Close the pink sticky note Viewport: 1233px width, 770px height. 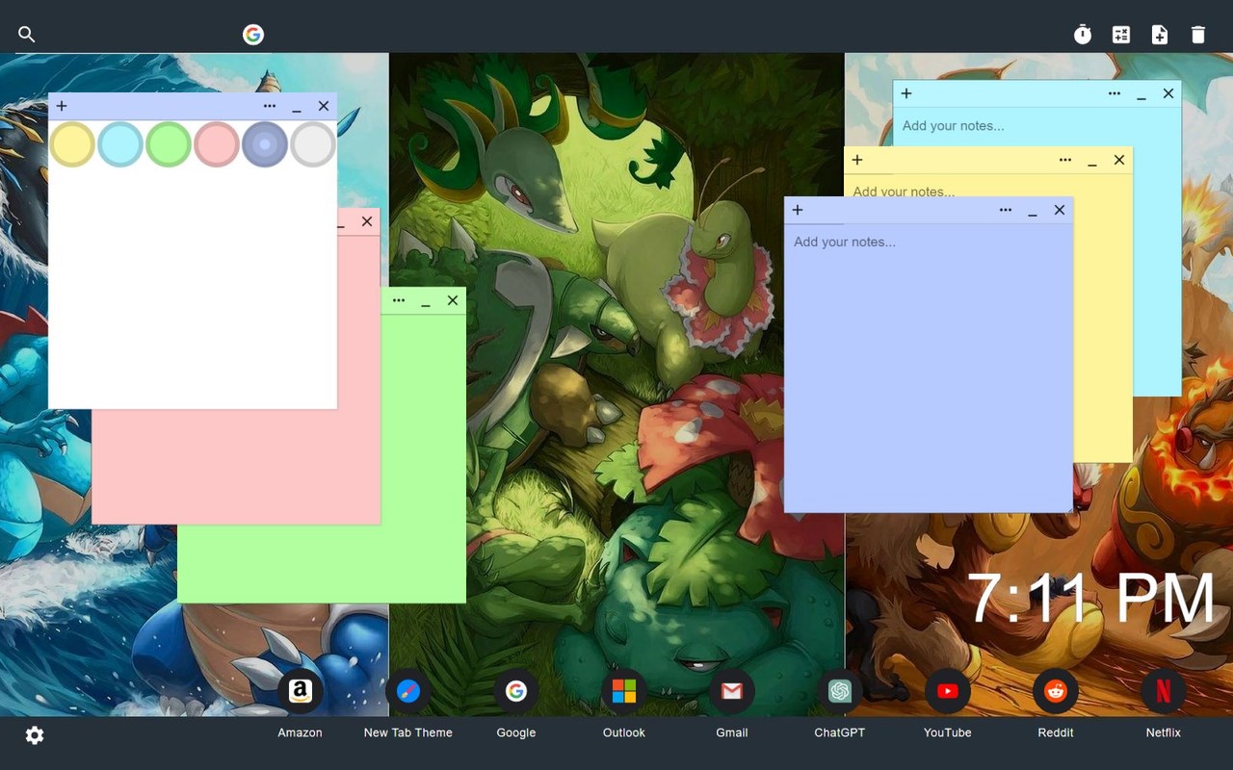(367, 221)
